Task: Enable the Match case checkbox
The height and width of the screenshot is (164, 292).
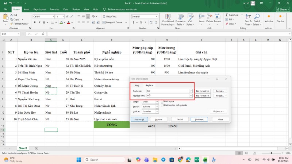Action: point(162,101)
